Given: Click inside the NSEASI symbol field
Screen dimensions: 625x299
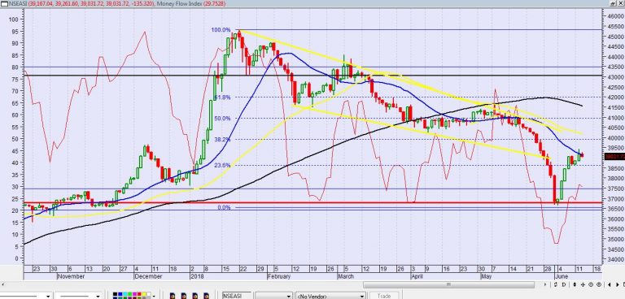Looking at the screenshot, I should click(x=237, y=296).
